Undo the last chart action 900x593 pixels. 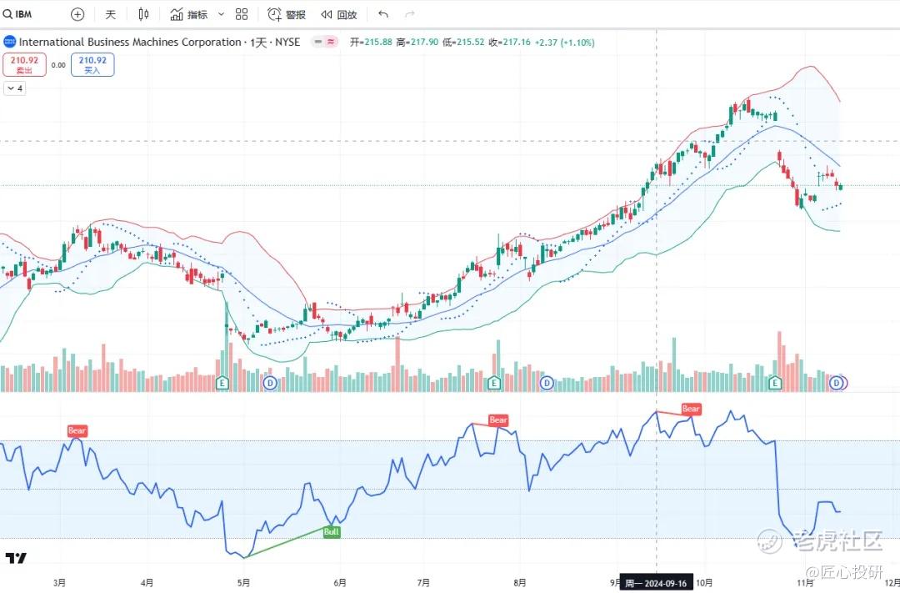[x=383, y=14]
